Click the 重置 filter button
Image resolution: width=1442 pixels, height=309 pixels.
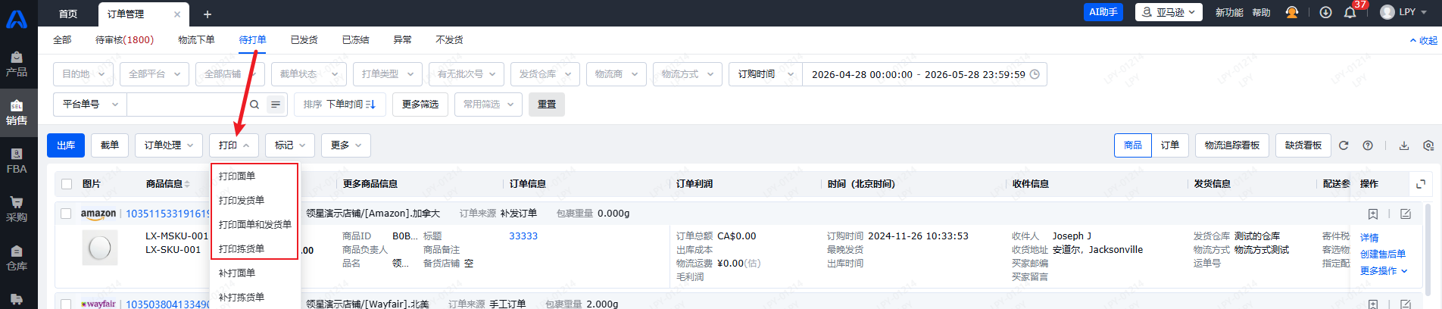(547, 105)
